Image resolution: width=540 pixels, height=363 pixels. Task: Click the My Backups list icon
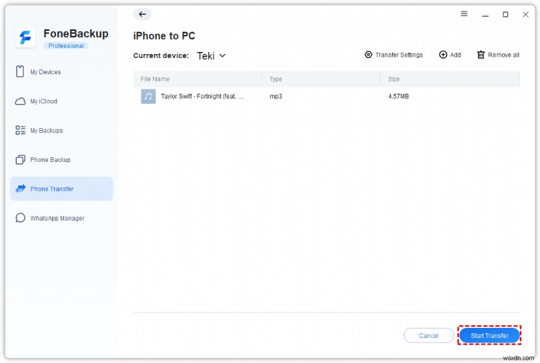pos(20,130)
